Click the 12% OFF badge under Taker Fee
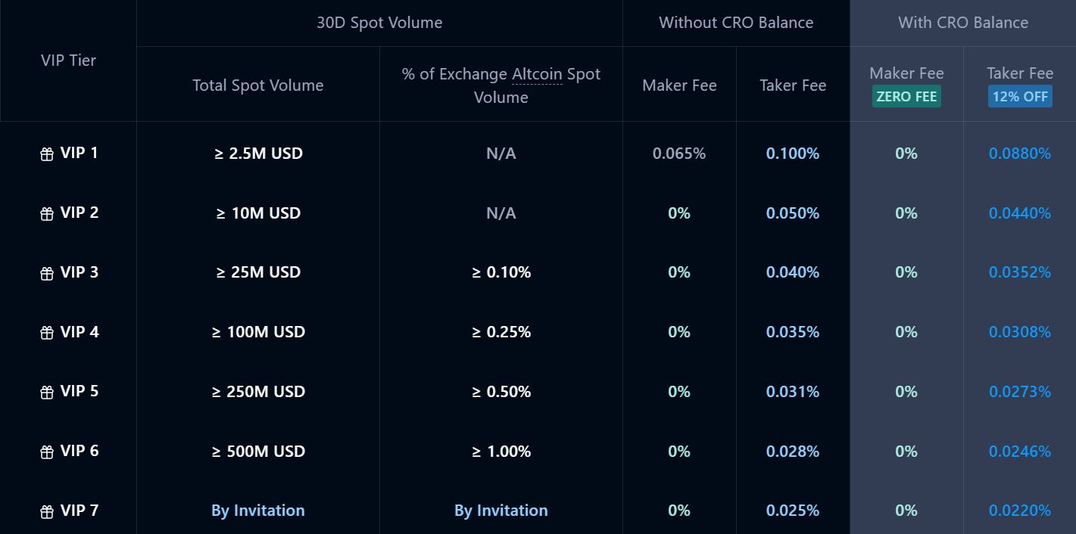Viewport: 1076px width, 534px height. coord(1020,97)
